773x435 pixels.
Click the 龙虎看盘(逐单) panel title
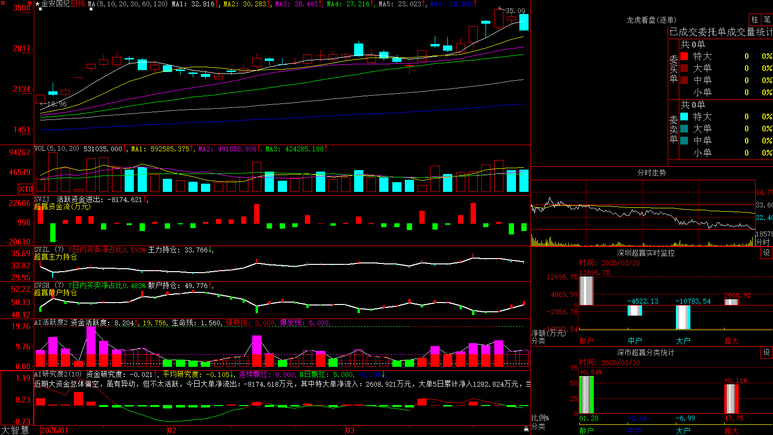(x=652, y=20)
